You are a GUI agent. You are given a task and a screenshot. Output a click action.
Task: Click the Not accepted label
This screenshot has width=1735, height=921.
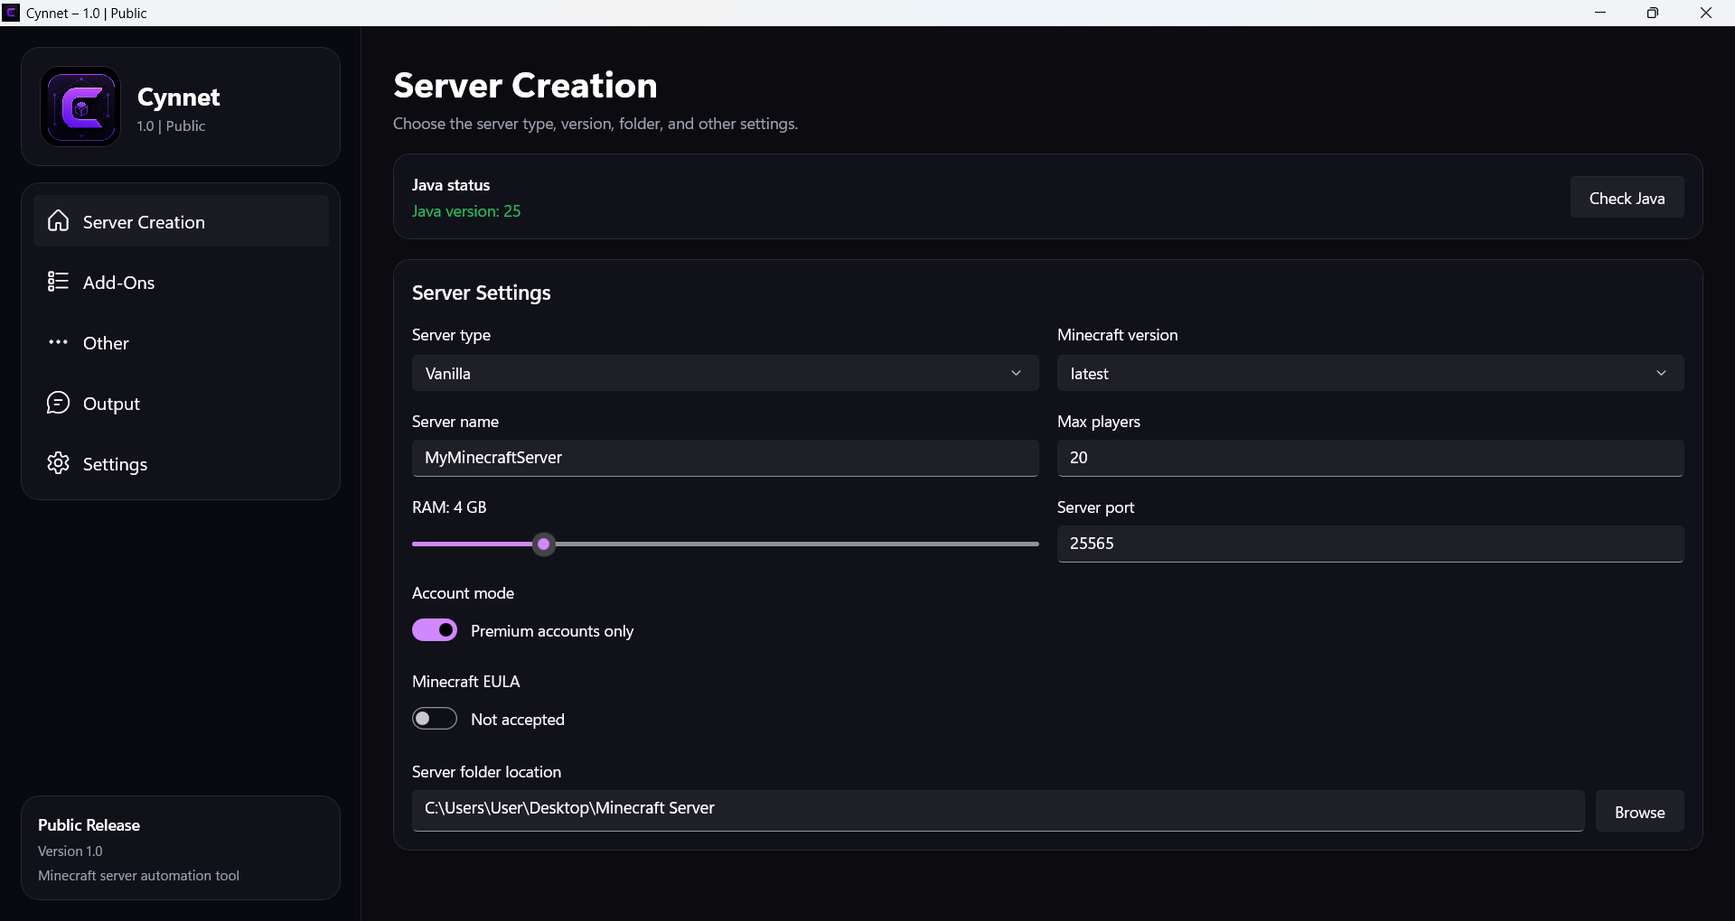(518, 719)
